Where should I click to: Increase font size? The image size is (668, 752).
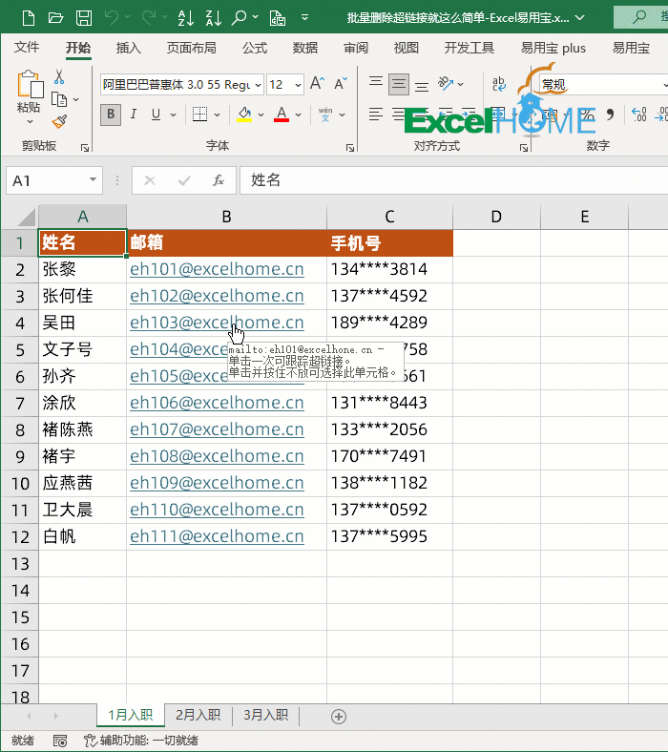317,83
